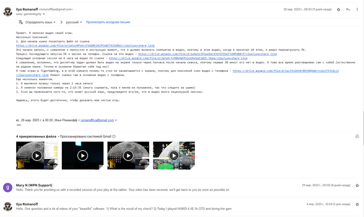Open the Drive link for the TigerGaming phone video
The width and height of the screenshot is (364, 217).
[x=286, y=71]
